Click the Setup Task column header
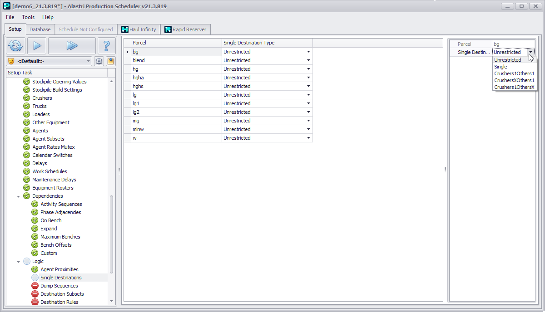 57,73
